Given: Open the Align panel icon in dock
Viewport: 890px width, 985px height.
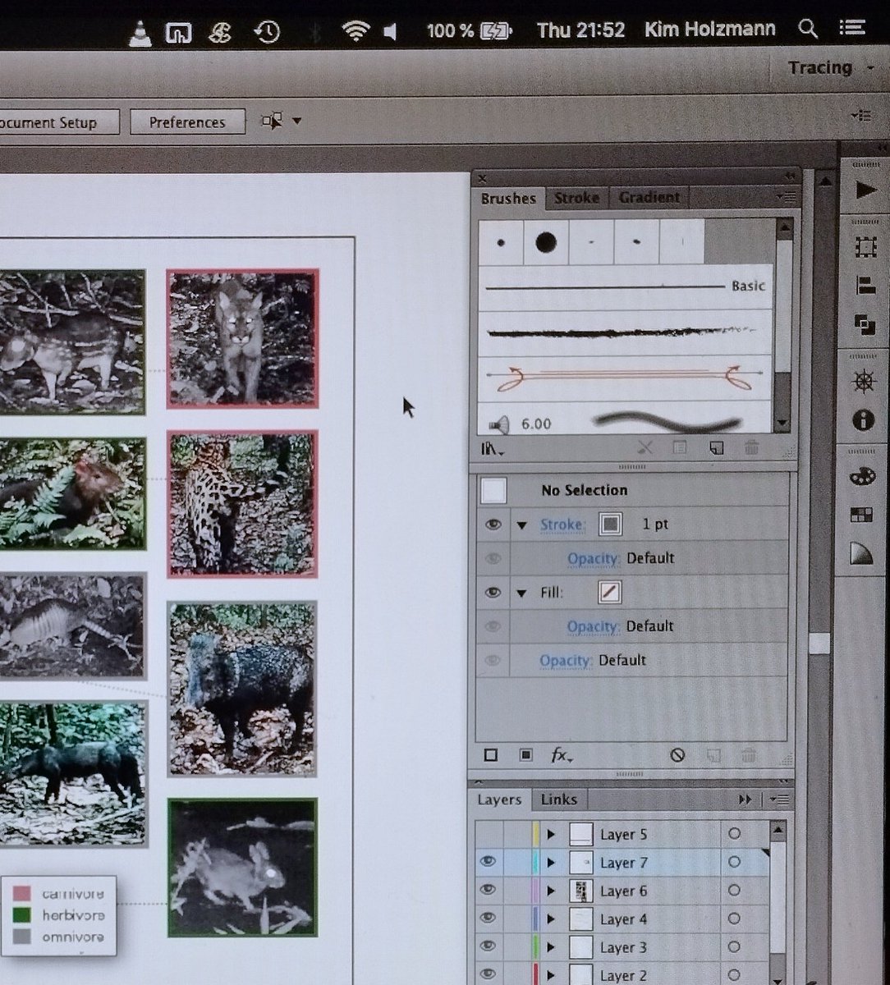Looking at the screenshot, I should [x=865, y=286].
